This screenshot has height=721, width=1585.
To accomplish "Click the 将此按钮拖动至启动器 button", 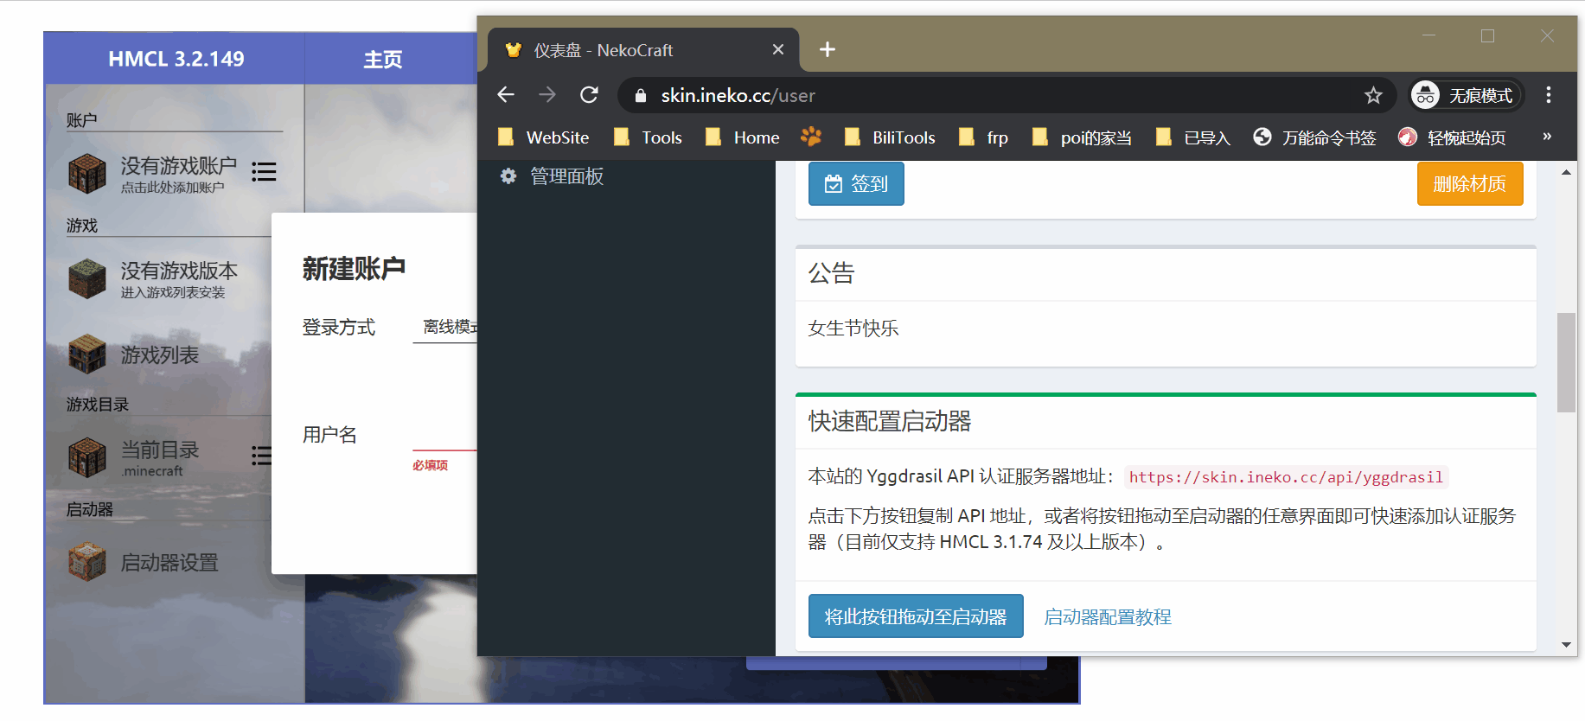I will (915, 616).
